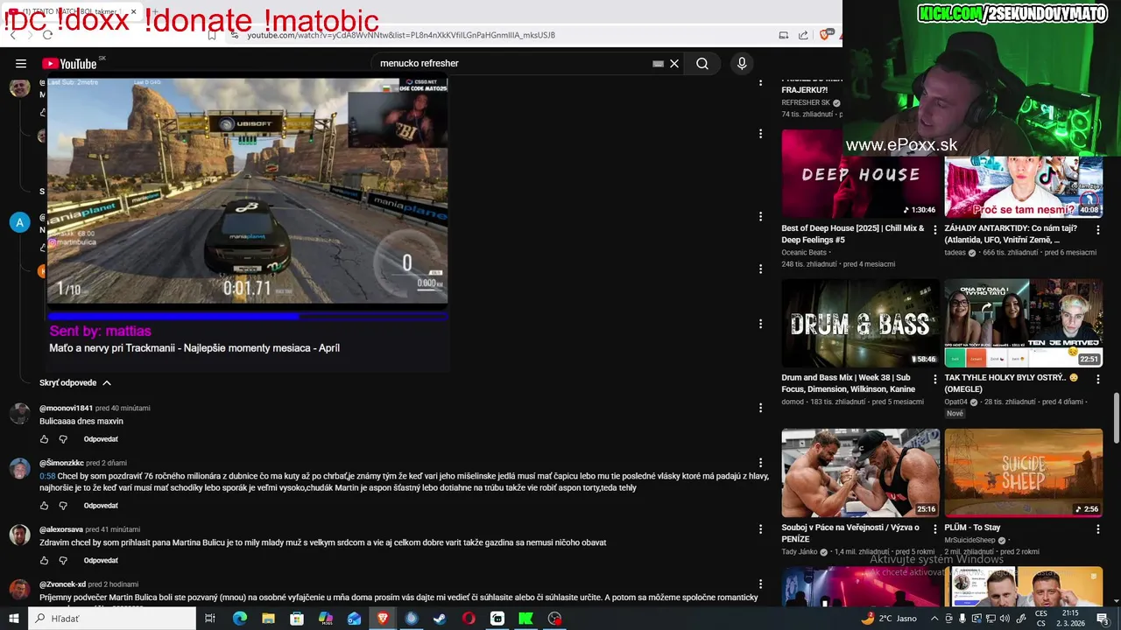Screen dimensions: 1121x630
Task: Open avatar of @alexorsava
Action: 19,535
